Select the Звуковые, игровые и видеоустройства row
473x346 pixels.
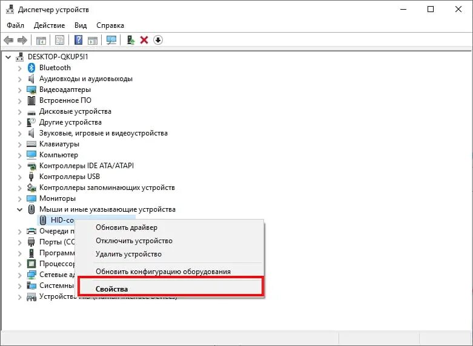coord(103,133)
